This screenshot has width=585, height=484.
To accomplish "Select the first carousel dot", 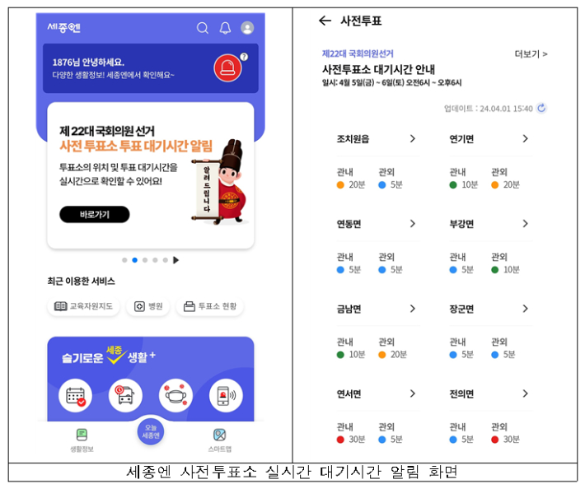I will coord(124,260).
